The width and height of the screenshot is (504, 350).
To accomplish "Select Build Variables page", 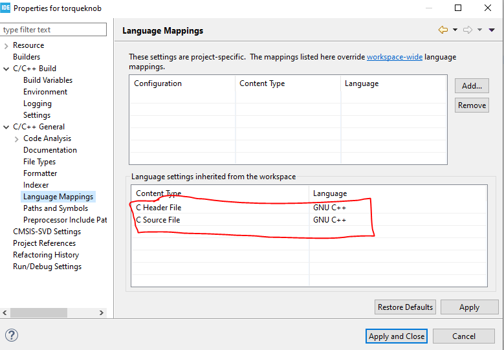I will (48, 80).
